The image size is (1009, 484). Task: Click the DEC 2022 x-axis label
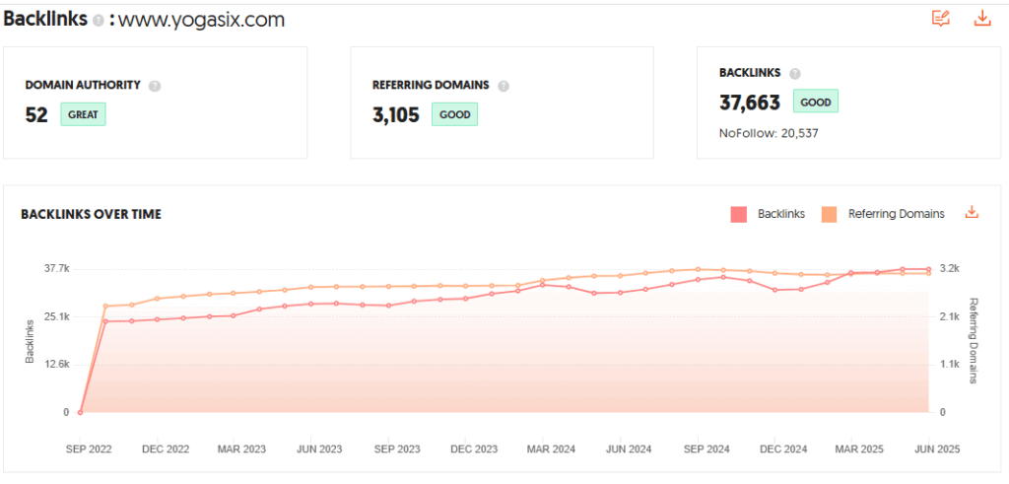coord(166,449)
